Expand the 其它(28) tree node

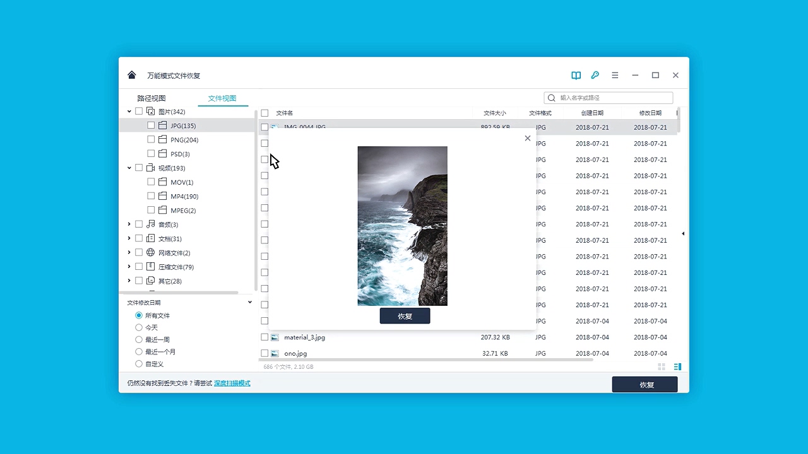(129, 281)
